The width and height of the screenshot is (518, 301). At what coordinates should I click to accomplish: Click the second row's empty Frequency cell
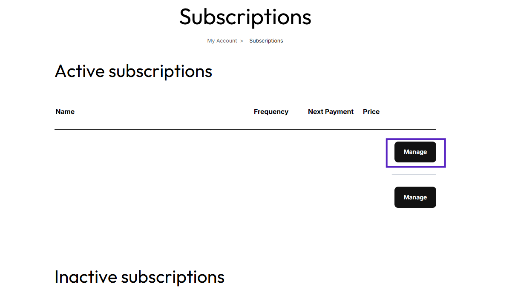tap(271, 197)
